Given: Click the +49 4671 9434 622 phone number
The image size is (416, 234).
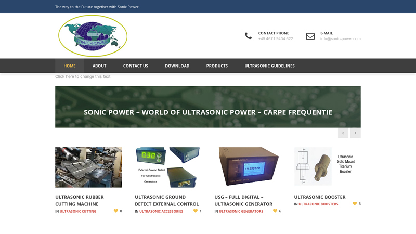Looking at the screenshot, I should click(276, 38).
